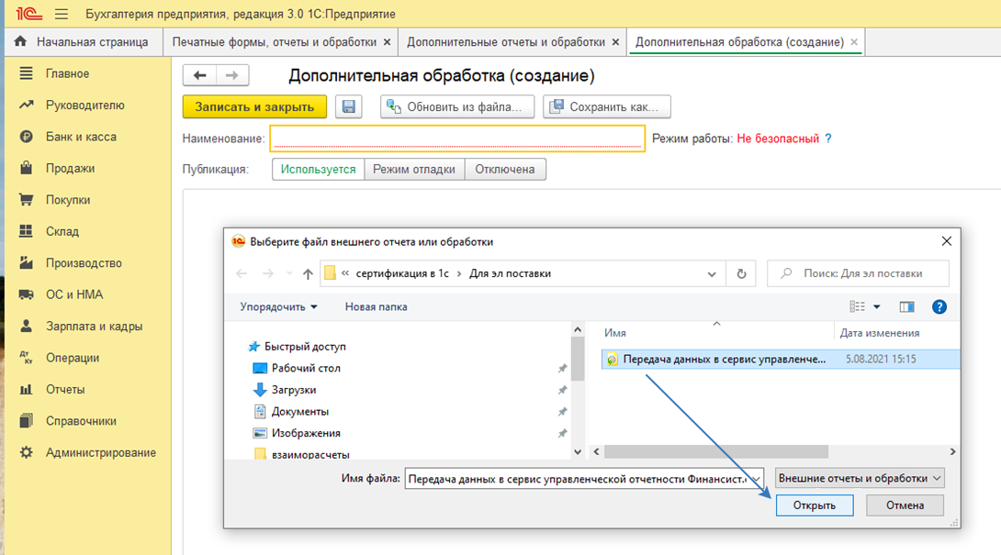The width and height of the screenshot is (1001, 555).
Task: Close the Печатные формы, отчеты и обработки tab
Action: click(387, 42)
